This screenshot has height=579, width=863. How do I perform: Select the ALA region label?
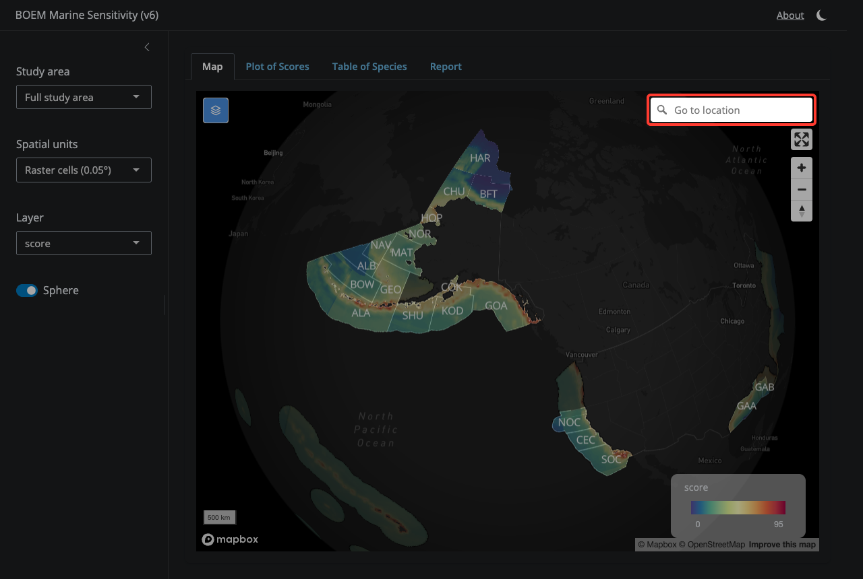click(x=361, y=313)
